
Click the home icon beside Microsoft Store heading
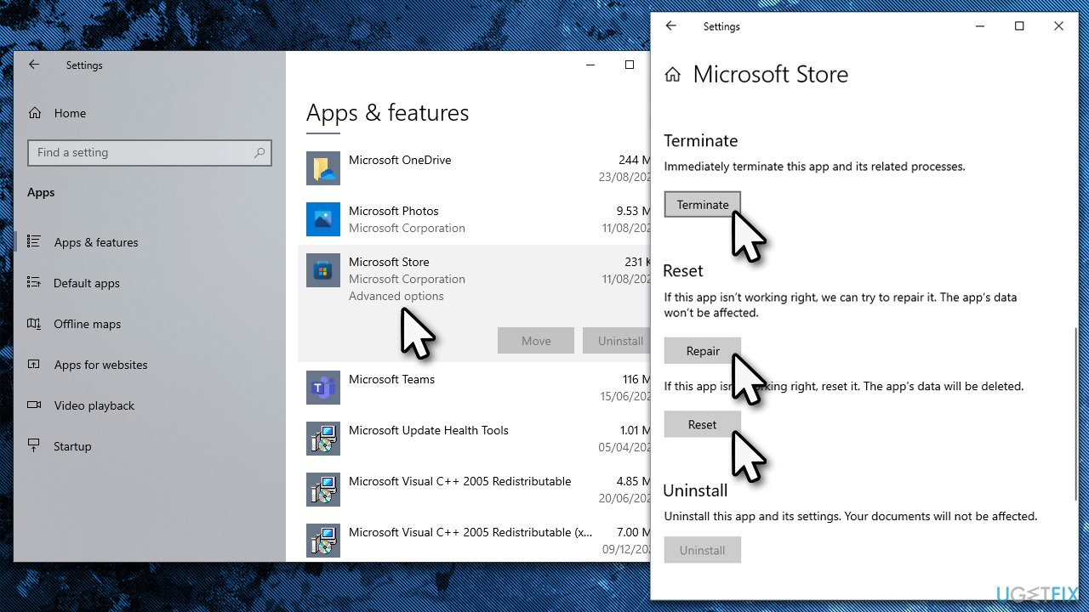(x=672, y=74)
